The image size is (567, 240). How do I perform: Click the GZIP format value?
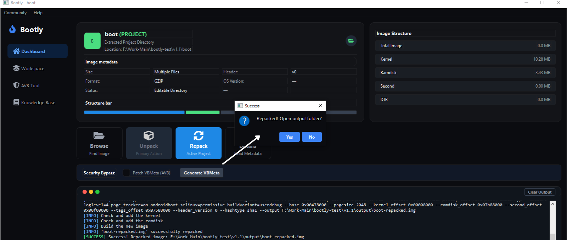coord(159,81)
